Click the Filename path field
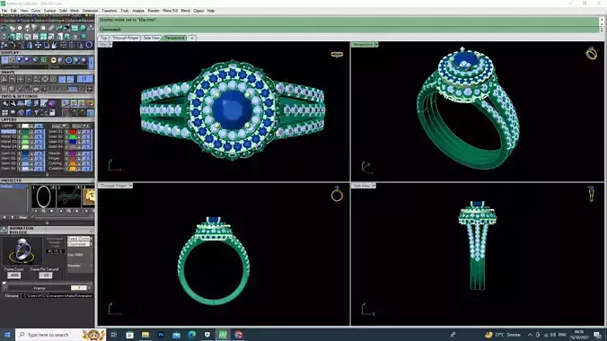The image size is (607, 341). [57, 296]
